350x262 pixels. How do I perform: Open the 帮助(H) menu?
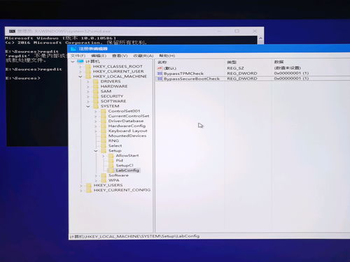coord(167,56)
